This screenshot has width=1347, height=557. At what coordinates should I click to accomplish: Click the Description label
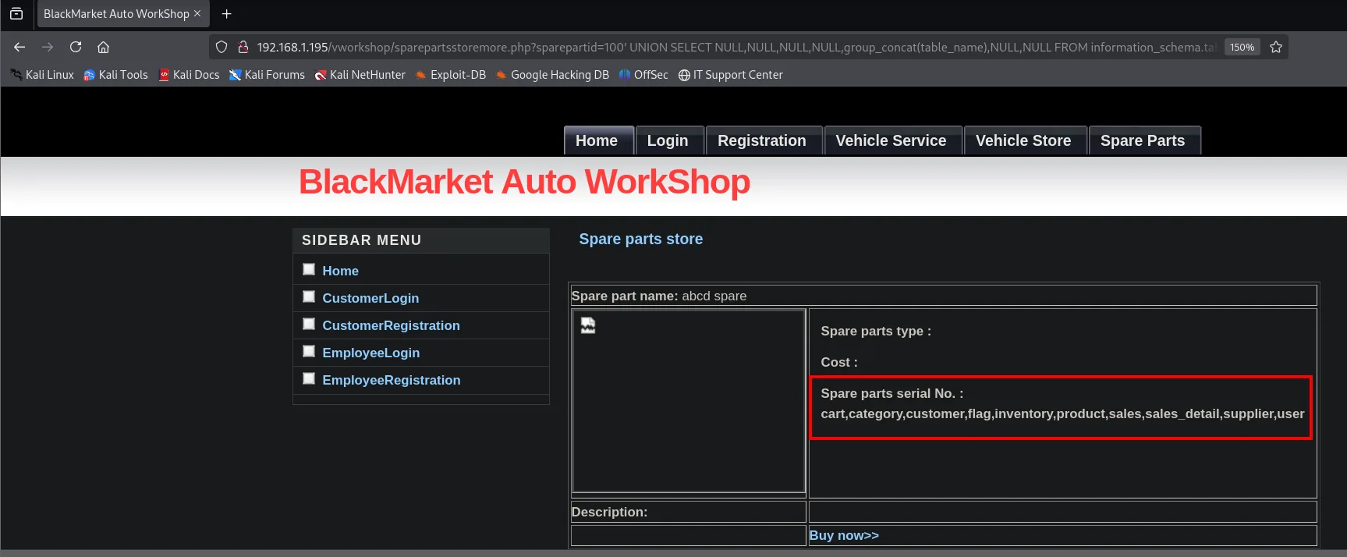(609, 512)
